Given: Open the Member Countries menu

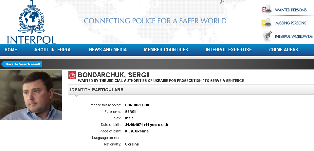Looking at the screenshot, I should pos(166,50).
